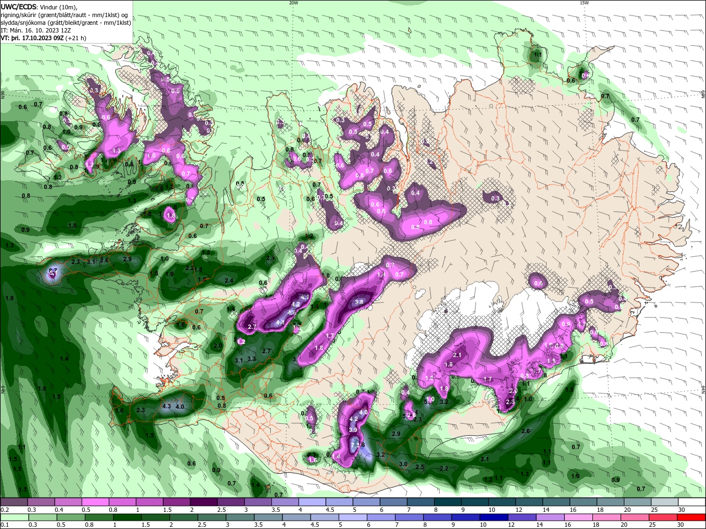The width and height of the screenshot is (706, 529).
Task: Select the red lower legend swatch after 30
Action: pyautogui.click(x=692, y=517)
